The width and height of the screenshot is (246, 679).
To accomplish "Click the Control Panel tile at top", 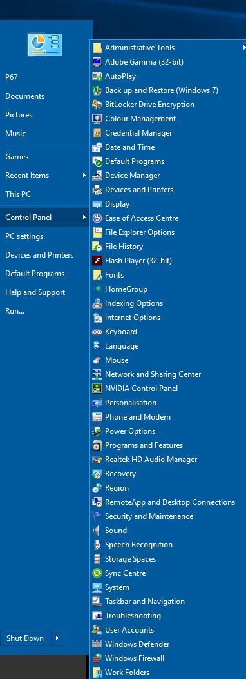I will (x=45, y=44).
